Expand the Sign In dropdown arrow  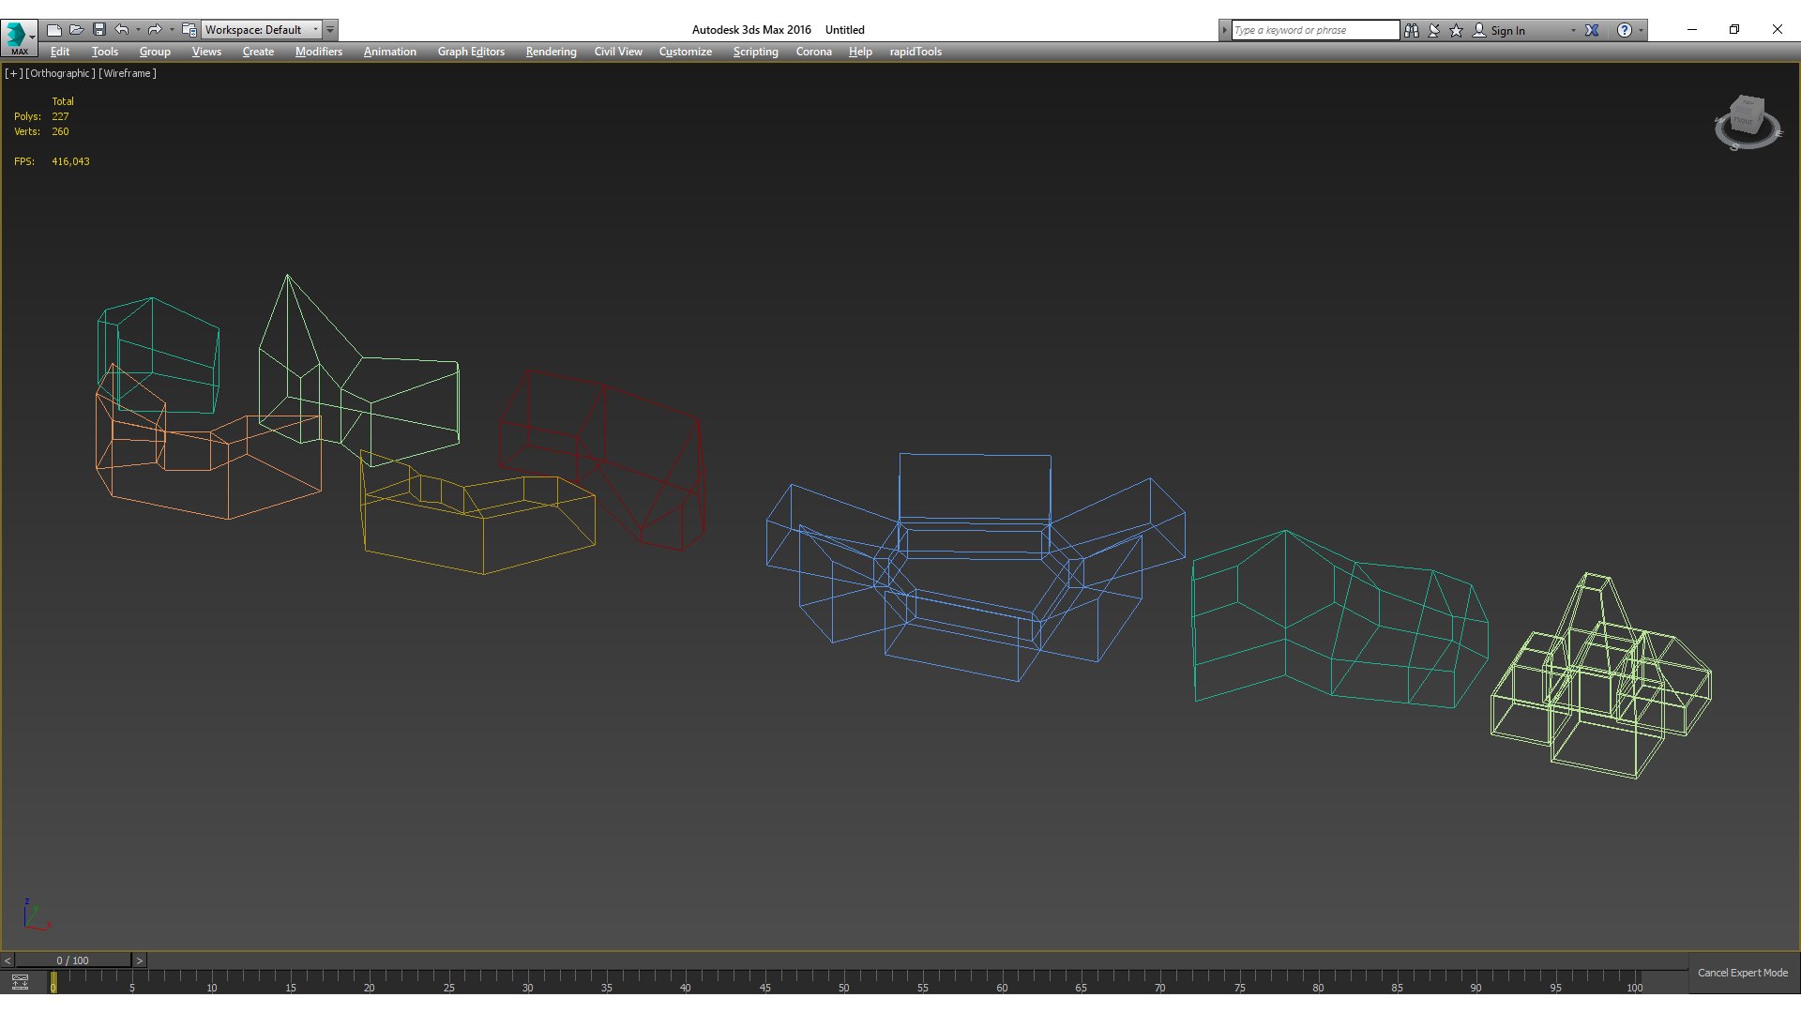tap(1573, 30)
